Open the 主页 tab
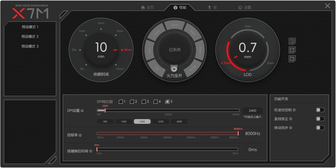The image size is (336, 168). click(147, 8)
